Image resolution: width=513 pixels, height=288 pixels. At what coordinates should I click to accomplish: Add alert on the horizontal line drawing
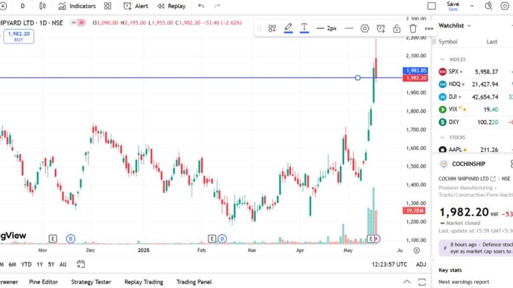(x=381, y=29)
